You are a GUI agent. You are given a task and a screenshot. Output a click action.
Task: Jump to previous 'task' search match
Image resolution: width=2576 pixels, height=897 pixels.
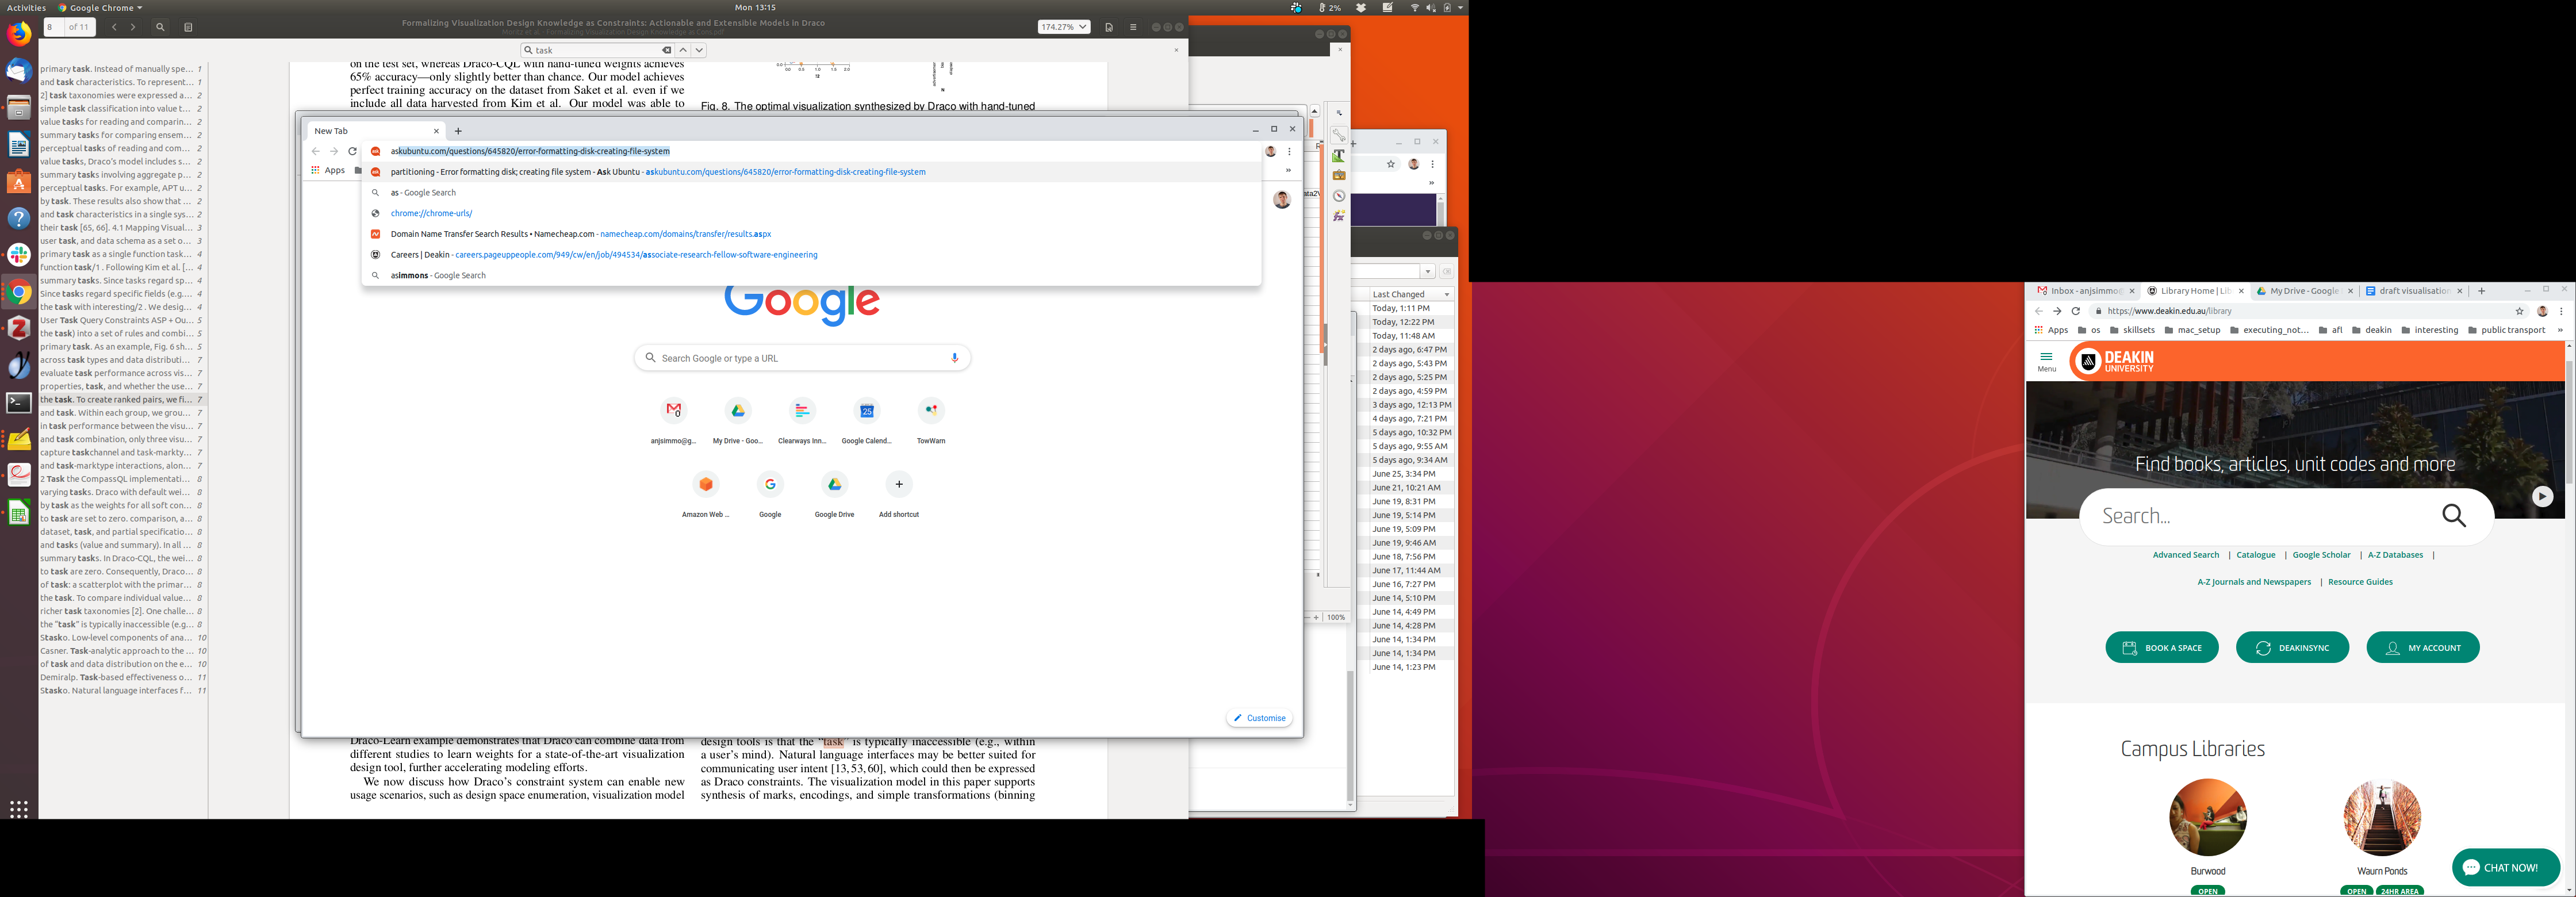683,50
